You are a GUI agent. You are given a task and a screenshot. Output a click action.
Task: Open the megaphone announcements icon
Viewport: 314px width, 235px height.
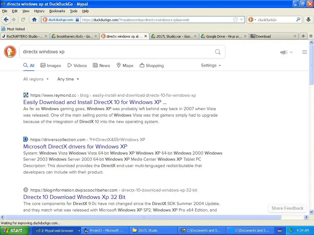tap(284, 52)
